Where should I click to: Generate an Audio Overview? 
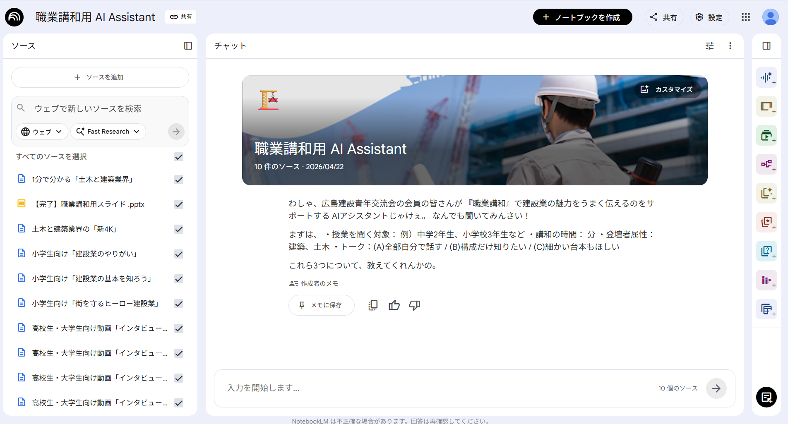point(766,77)
